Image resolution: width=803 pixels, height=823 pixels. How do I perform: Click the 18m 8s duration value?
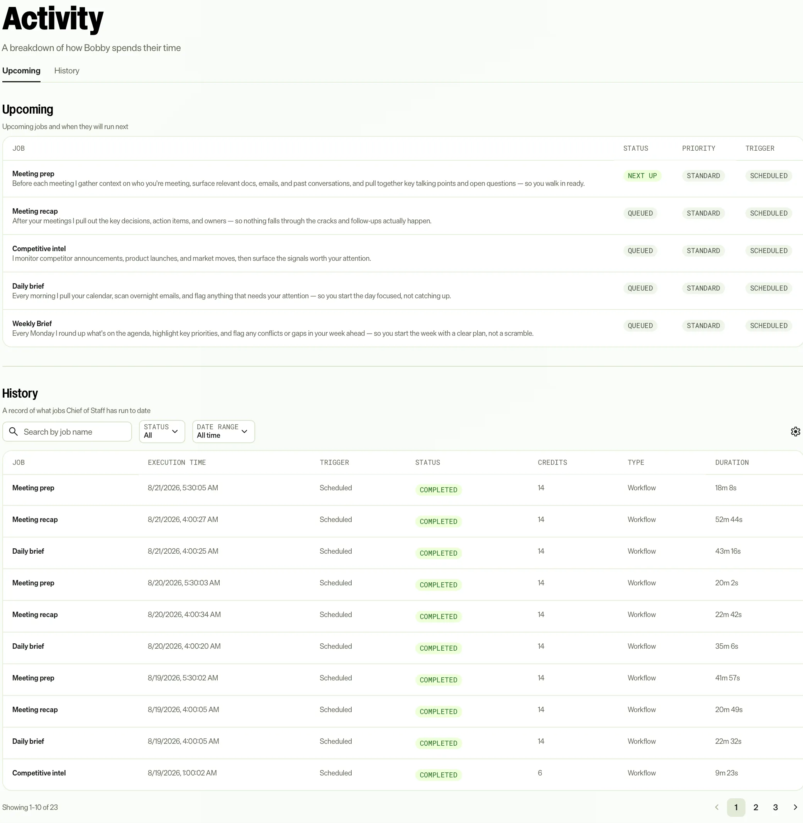coord(725,488)
